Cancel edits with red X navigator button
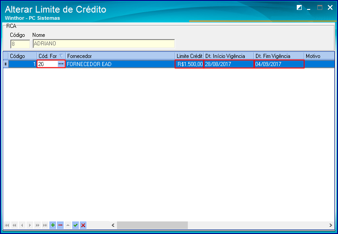 83,225
